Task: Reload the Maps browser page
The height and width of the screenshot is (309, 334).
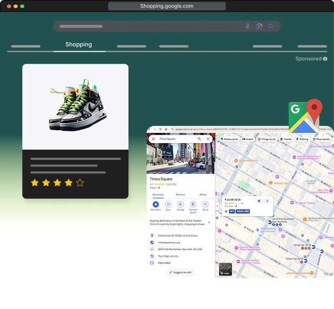Action: click(160, 129)
